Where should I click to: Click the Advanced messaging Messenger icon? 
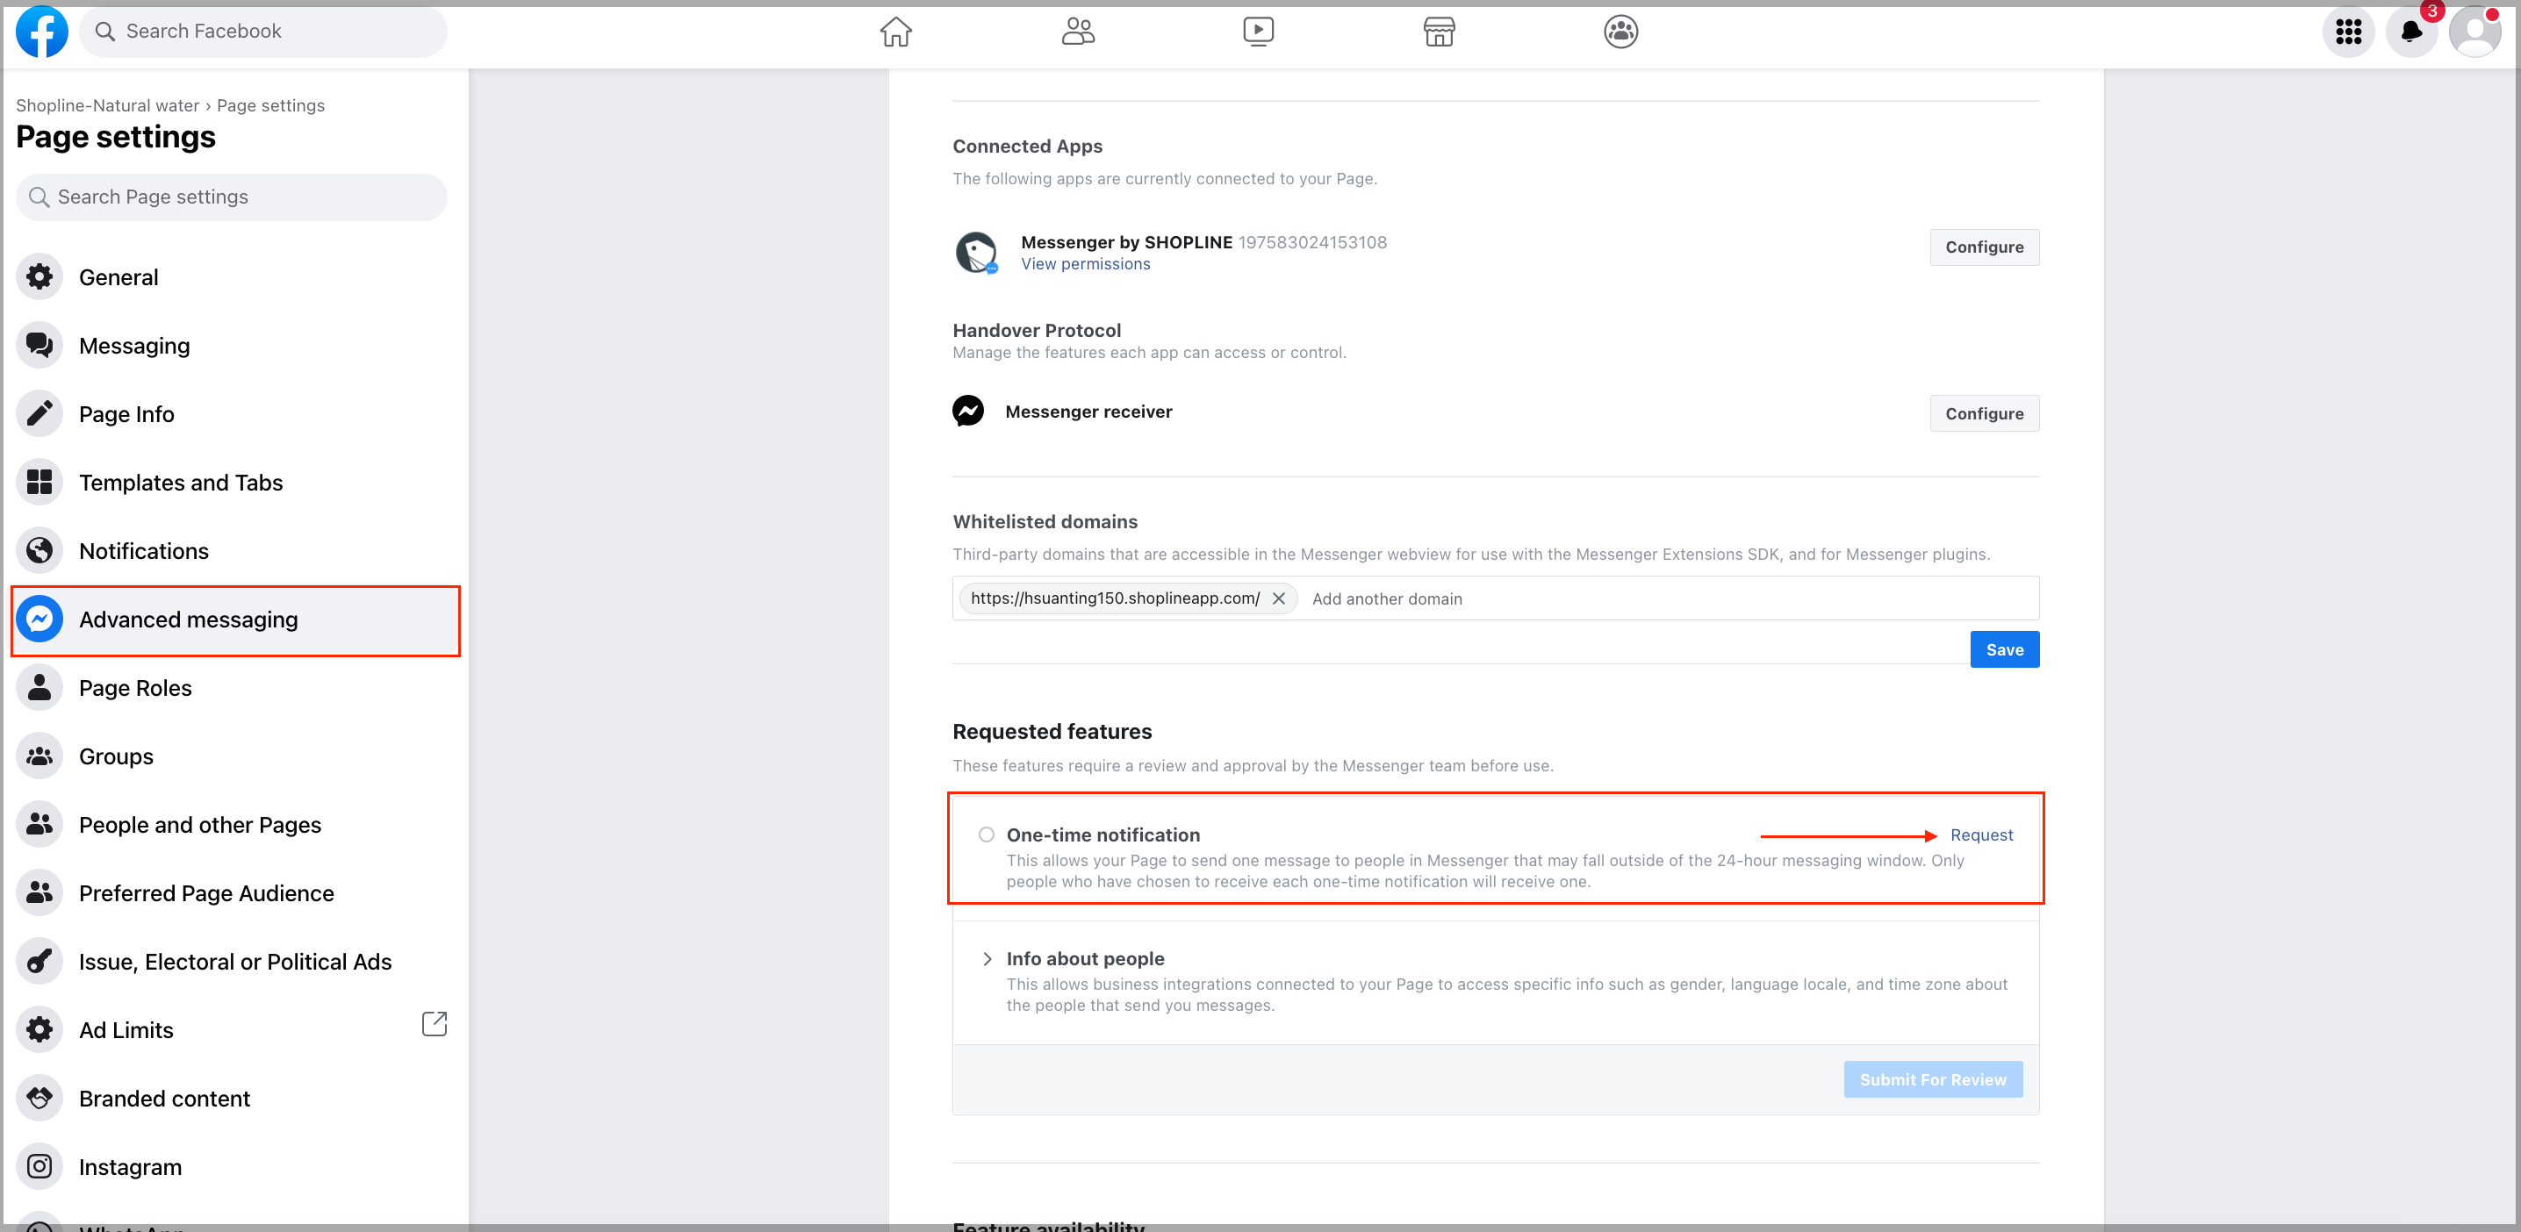click(40, 620)
